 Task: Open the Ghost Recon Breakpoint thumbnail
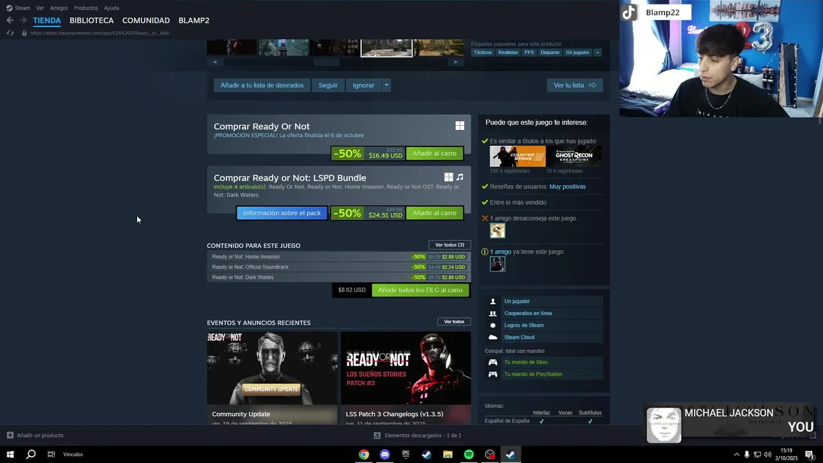coord(574,156)
